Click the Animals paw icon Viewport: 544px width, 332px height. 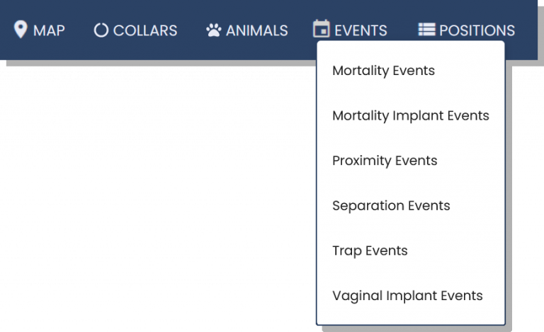(214, 30)
